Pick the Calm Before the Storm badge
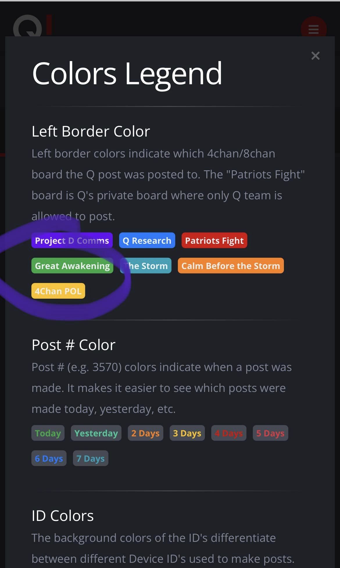The height and width of the screenshot is (568, 340). pos(231,266)
